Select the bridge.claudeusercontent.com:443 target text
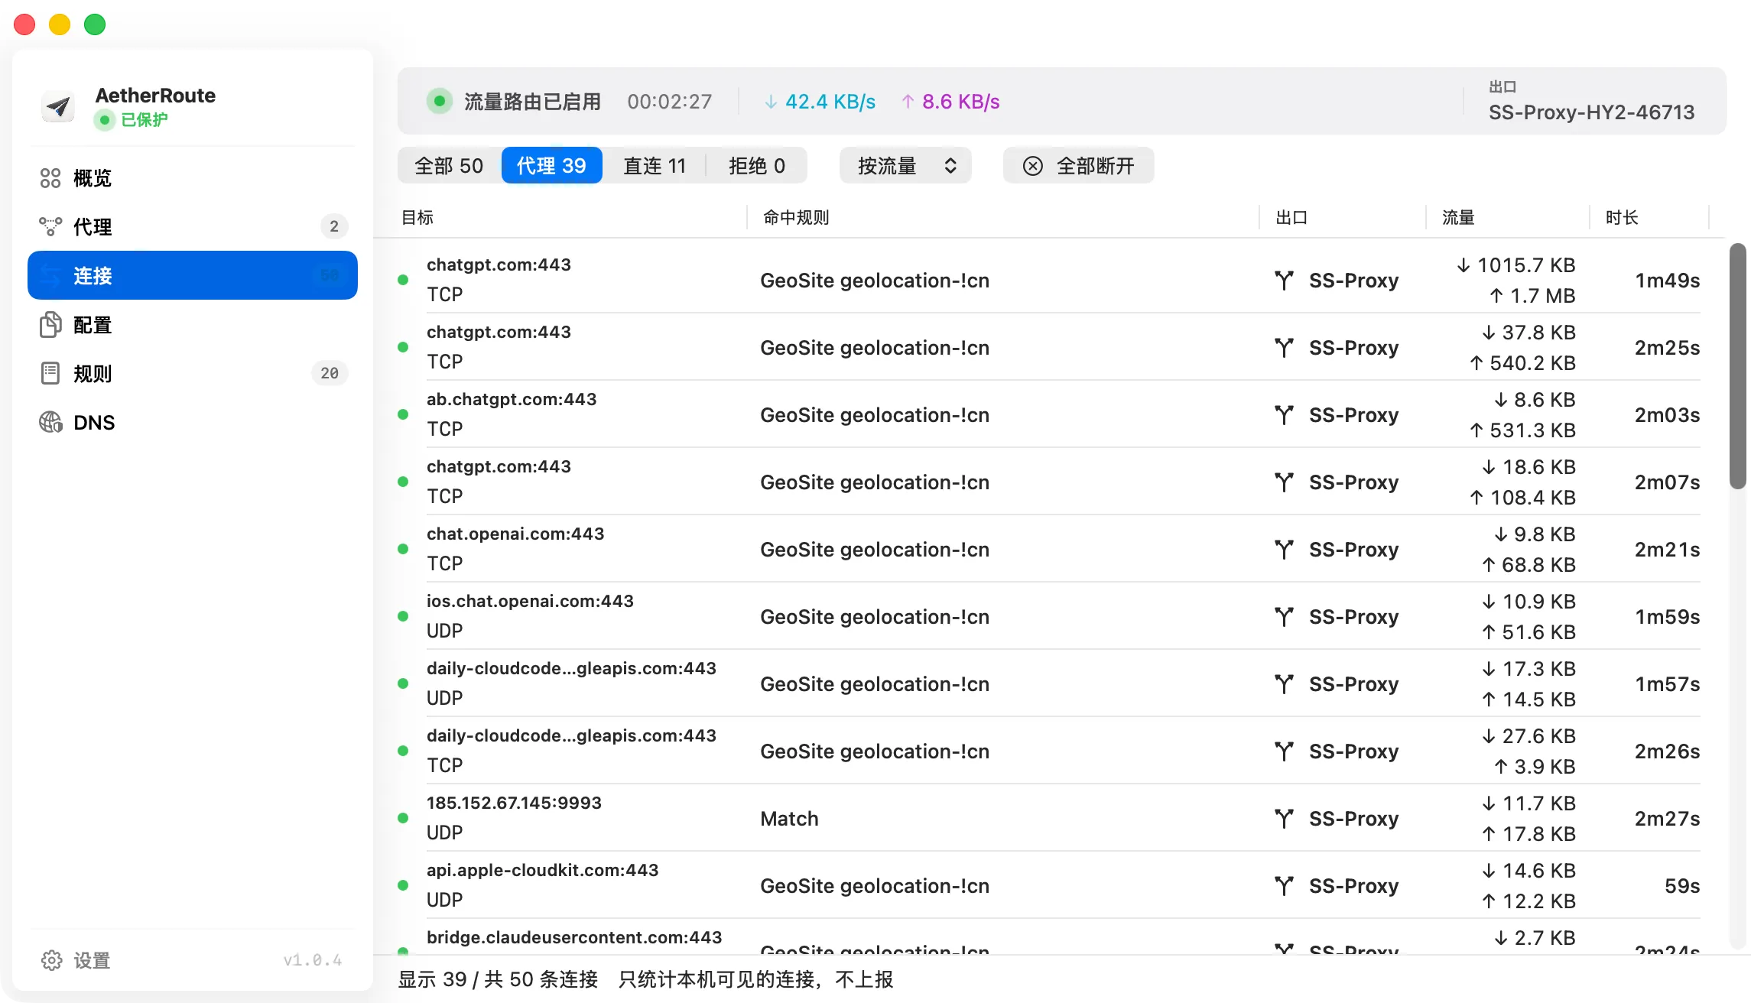Screen dimensions: 1751x1003 click(574, 937)
